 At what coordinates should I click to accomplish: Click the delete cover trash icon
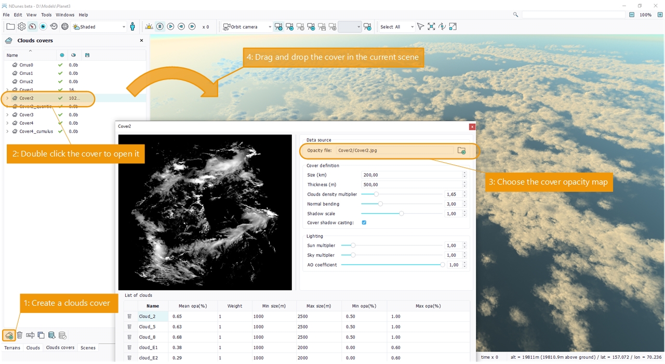[x=20, y=335]
